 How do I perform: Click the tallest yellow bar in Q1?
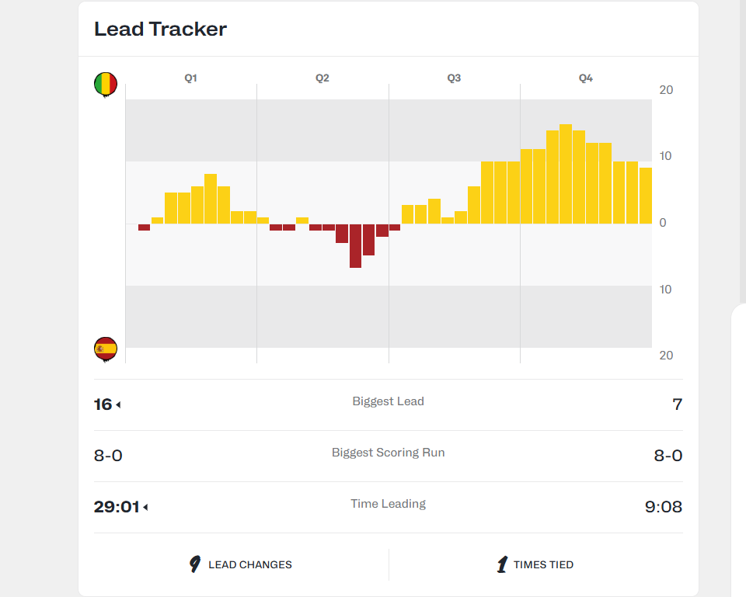click(x=211, y=199)
